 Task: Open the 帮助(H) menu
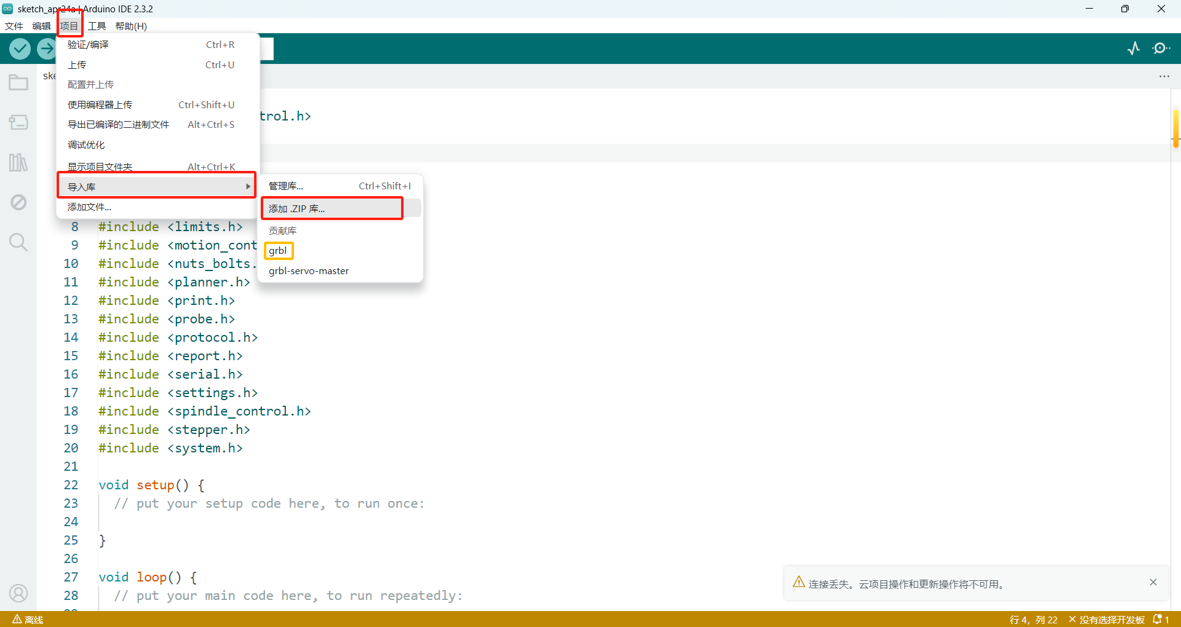[x=131, y=26]
